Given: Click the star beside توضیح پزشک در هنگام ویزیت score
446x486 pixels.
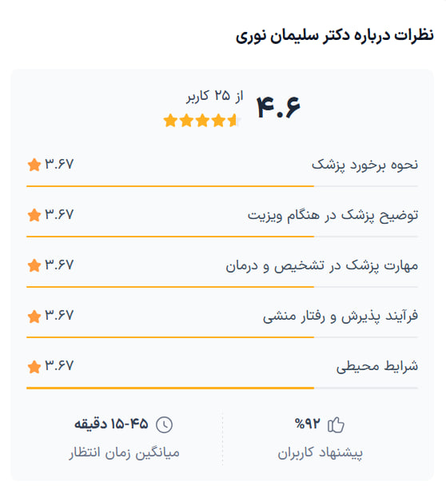Looking at the screenshot, I should pos(34,215).
